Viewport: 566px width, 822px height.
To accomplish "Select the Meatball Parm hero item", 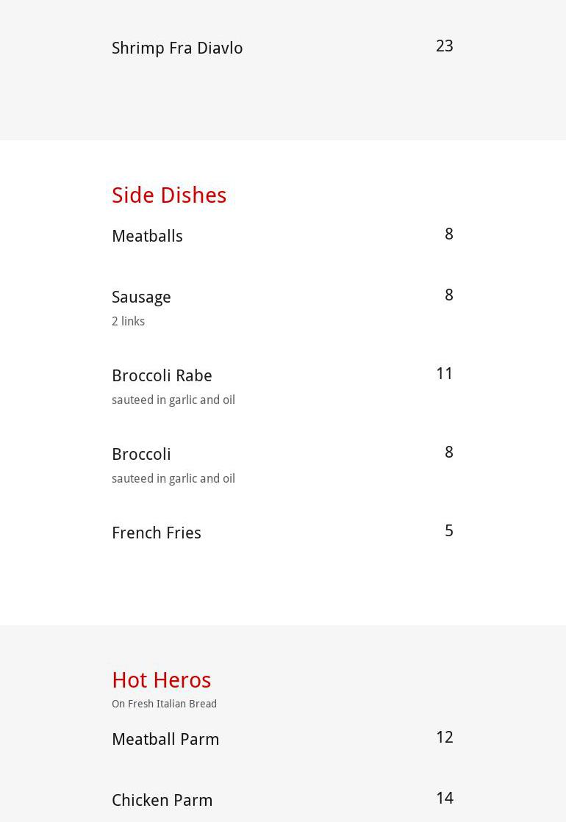I will point(165,740).
